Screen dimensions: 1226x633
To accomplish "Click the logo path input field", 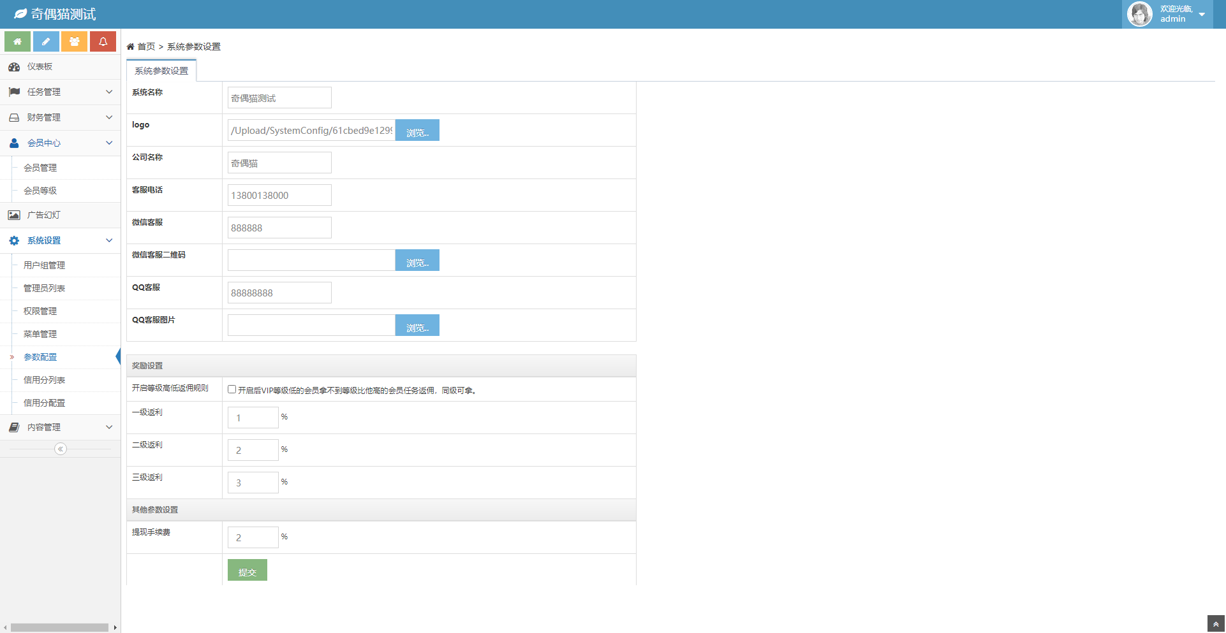I will [311, 130].
